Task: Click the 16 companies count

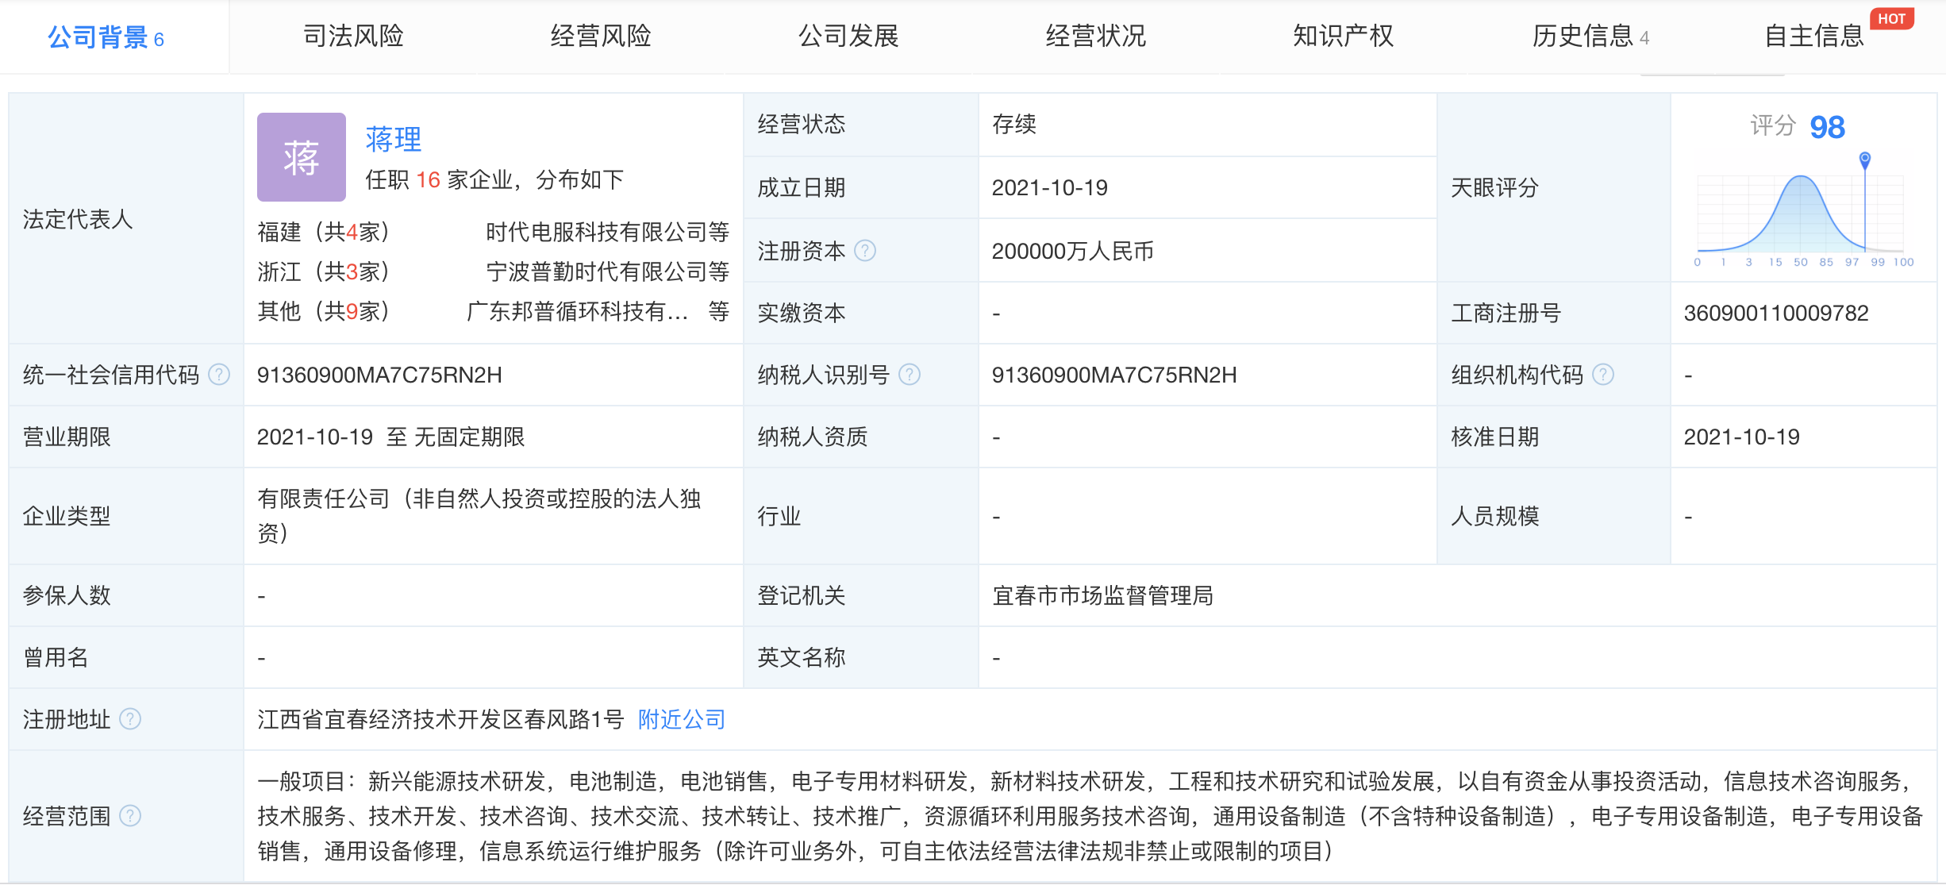Action: tap(428, 180)
